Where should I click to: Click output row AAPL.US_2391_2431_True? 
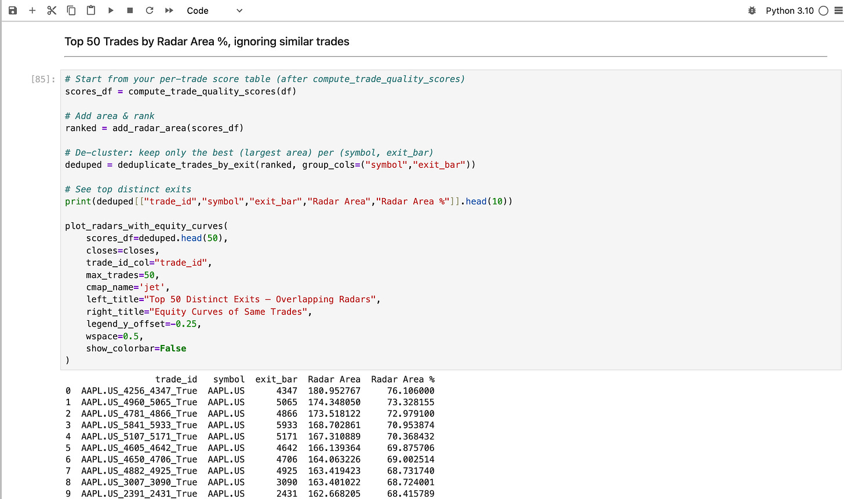[x=250, y=494]
